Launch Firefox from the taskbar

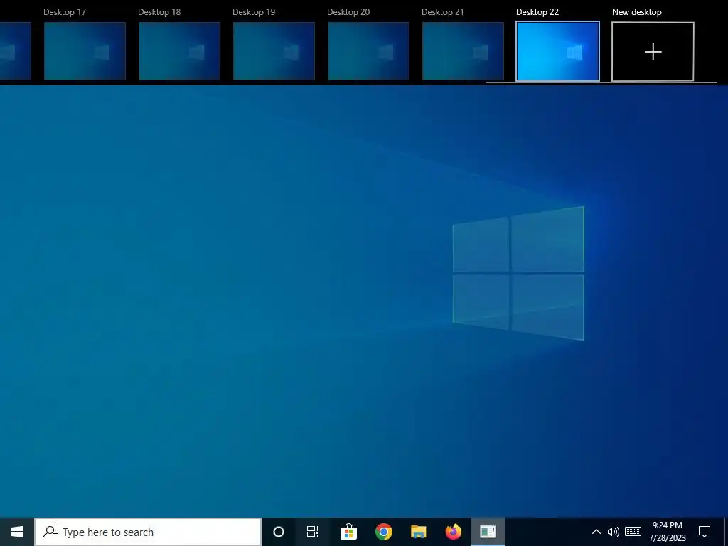click(x=453, y=532)
